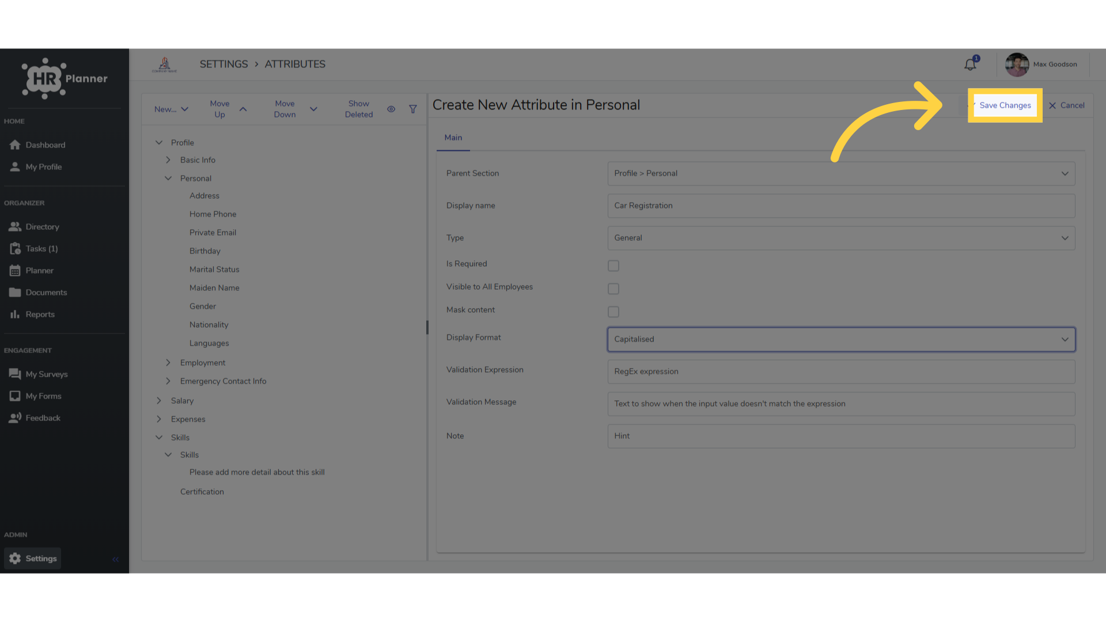Collapse the sidebar with double-chevron icon

pyautogui.click(x=115, y=559)
